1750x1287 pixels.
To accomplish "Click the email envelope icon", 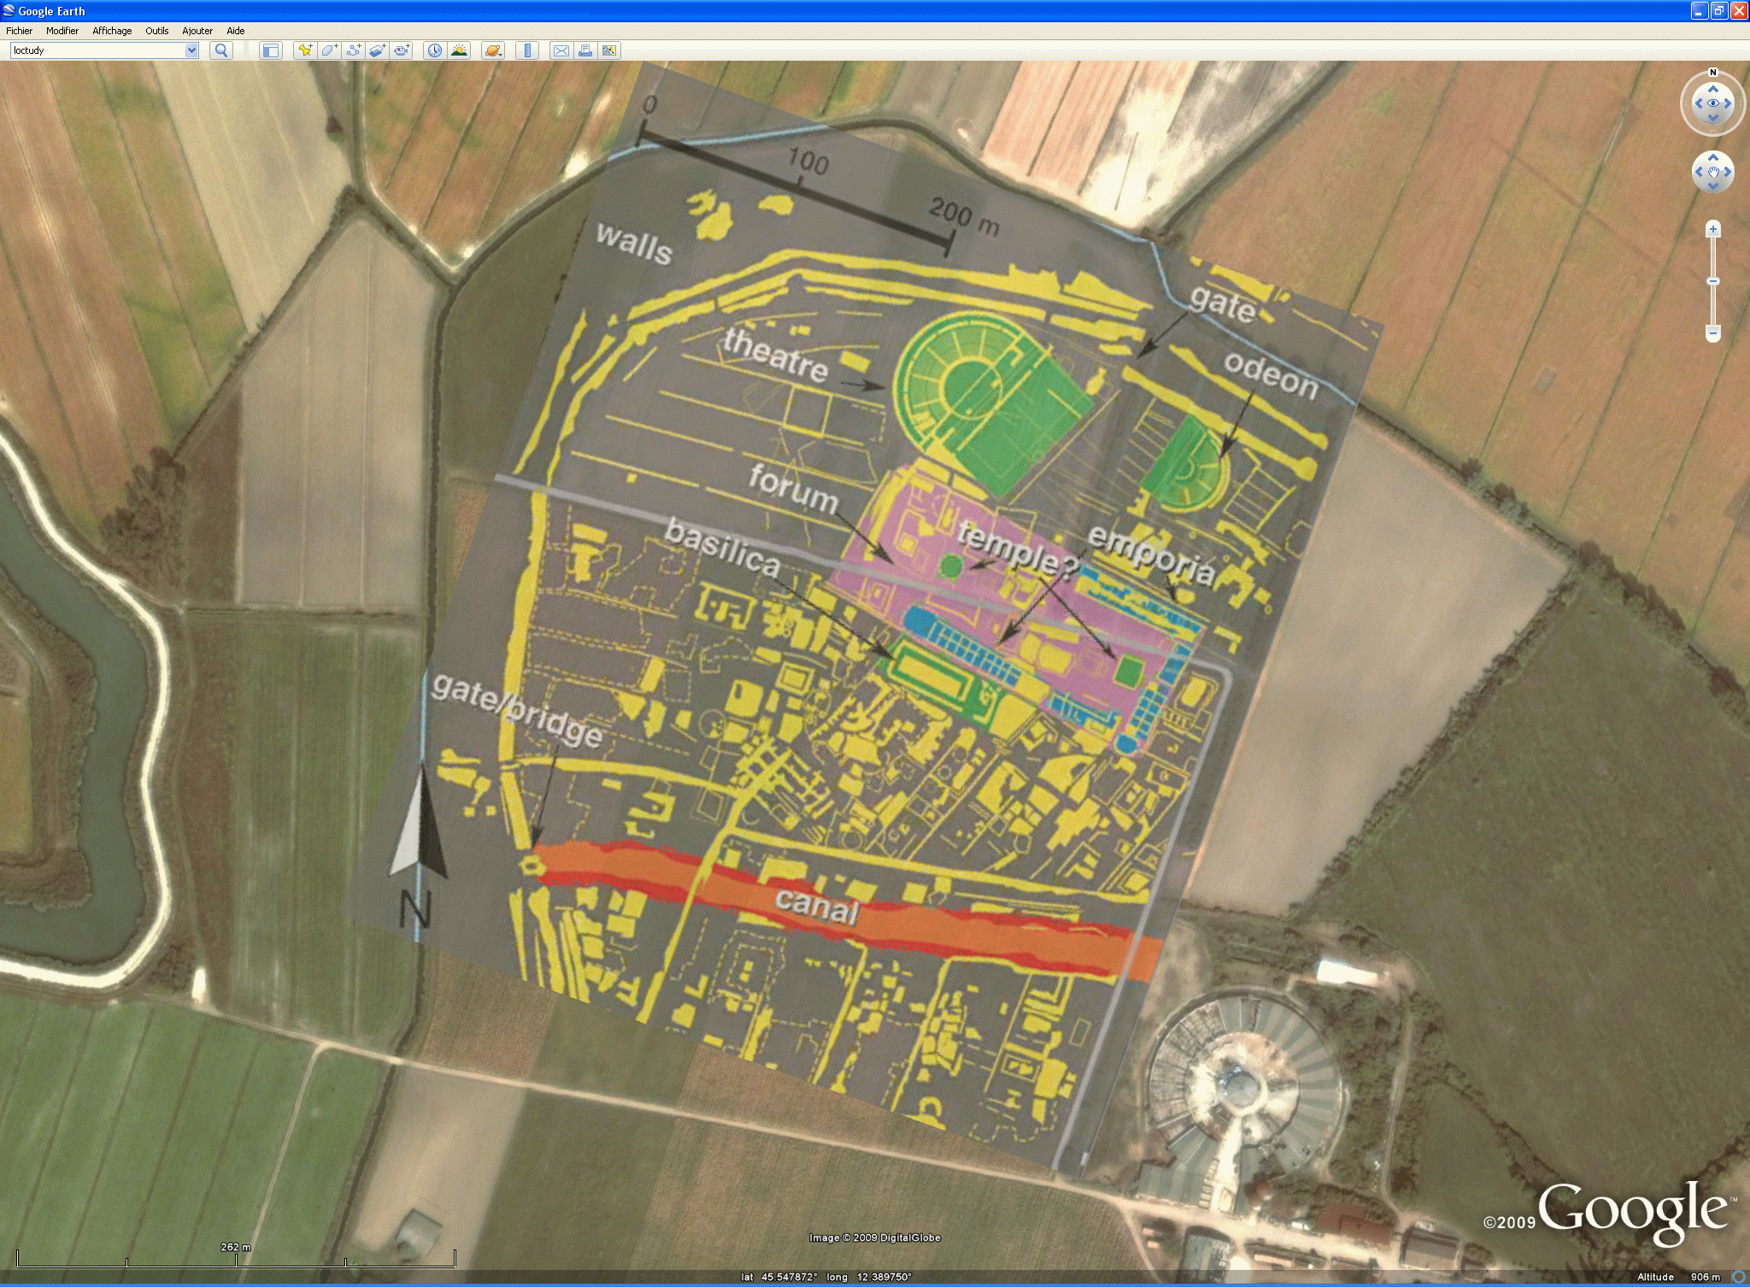I will point(561,50).
